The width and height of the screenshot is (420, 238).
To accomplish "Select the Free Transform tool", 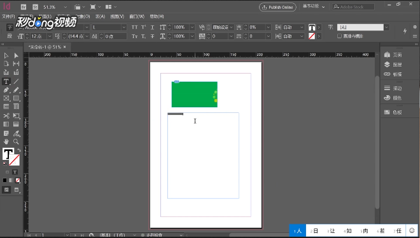I will [x=16, y=116].
